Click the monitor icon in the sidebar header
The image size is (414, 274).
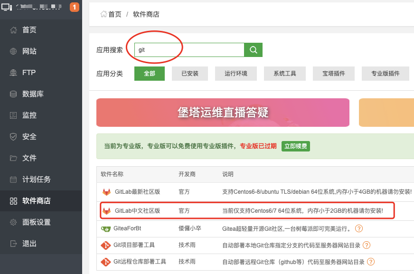coord(7,7)
